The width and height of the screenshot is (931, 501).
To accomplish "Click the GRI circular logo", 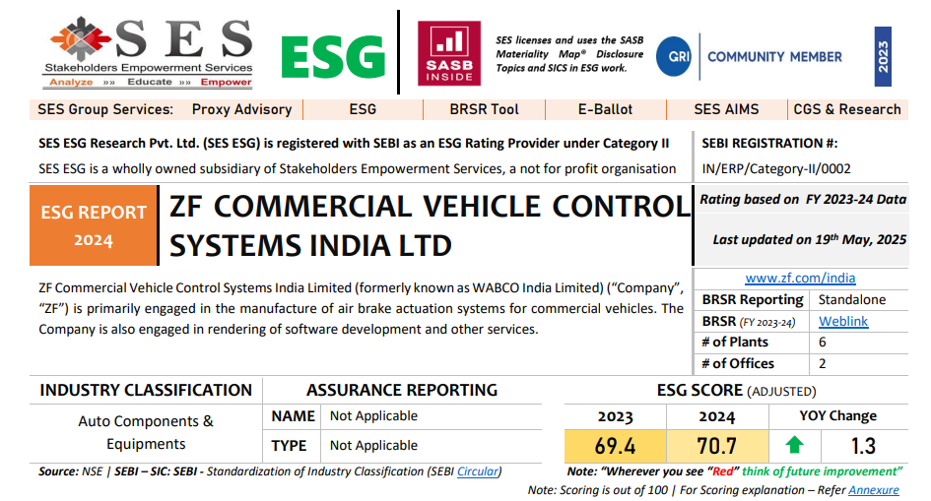I will [674, 56].
